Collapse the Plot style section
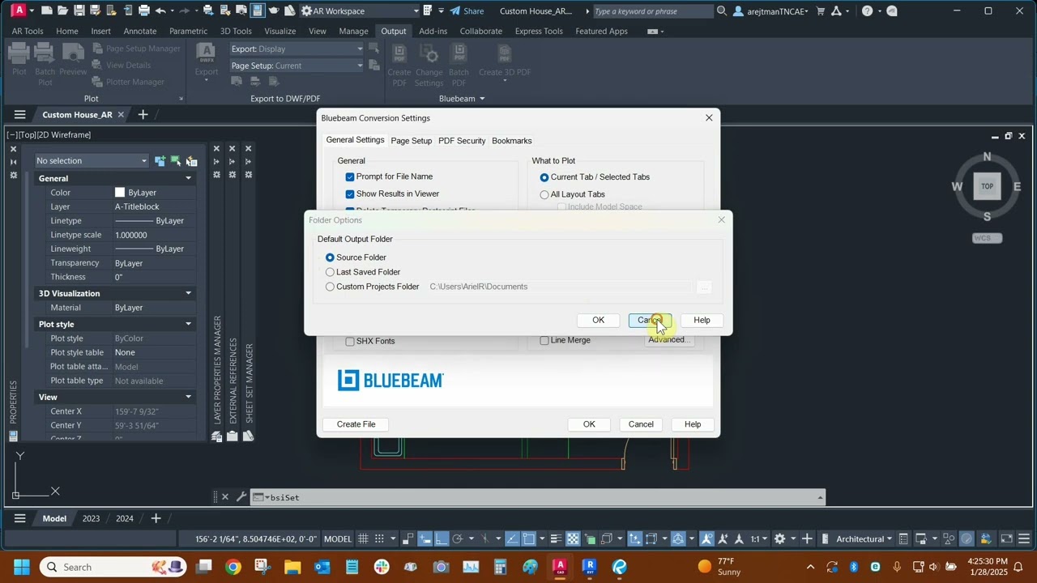This screenshot has width=1037, height=583. tap(188, 325)
